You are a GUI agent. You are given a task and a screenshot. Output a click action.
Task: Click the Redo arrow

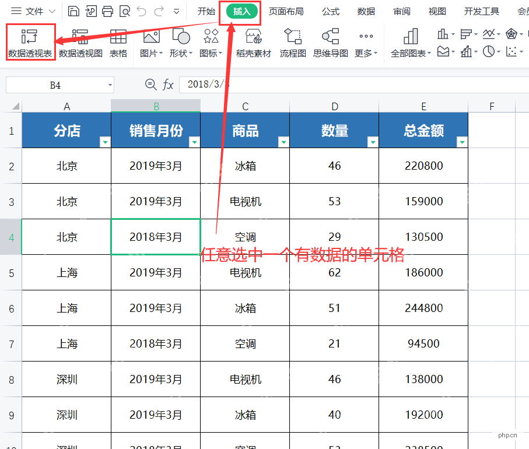[x=159, y=12]
